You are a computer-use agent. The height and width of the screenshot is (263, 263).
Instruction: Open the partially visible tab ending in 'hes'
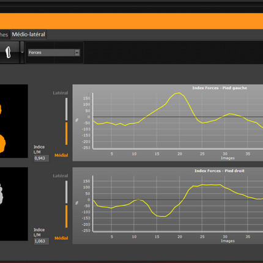click(4, 35)
